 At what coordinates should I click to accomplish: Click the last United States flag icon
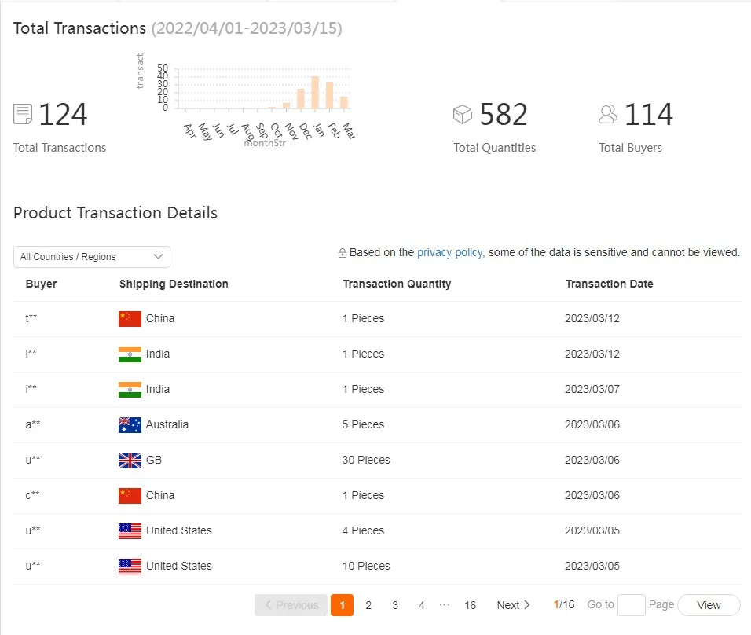(130, 567)
